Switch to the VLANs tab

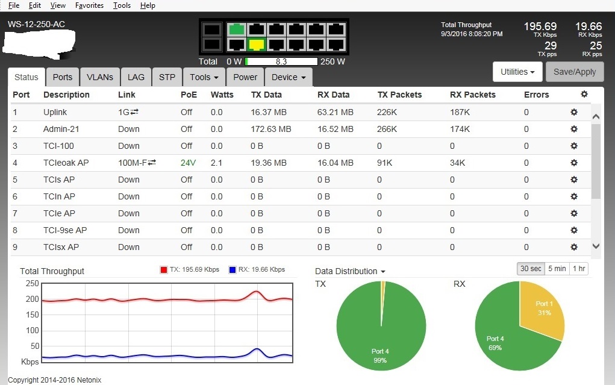pos(99,77)
